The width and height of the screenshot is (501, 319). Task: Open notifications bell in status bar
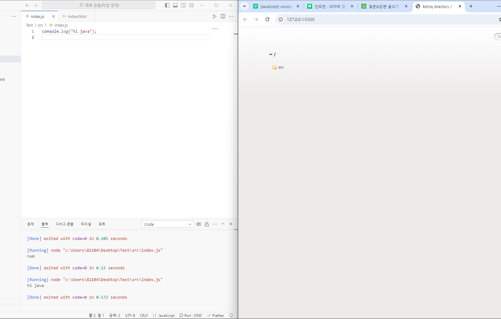231,316
